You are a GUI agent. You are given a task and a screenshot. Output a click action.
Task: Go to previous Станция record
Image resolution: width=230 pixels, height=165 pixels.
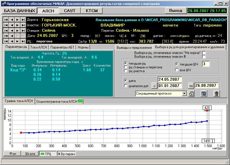click(12, 31)
